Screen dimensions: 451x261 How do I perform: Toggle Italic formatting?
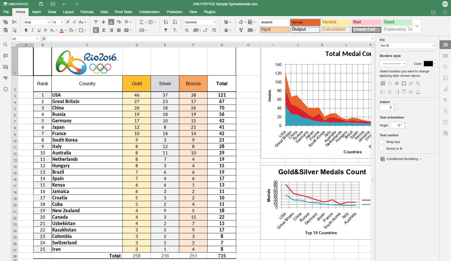(32, 30)
